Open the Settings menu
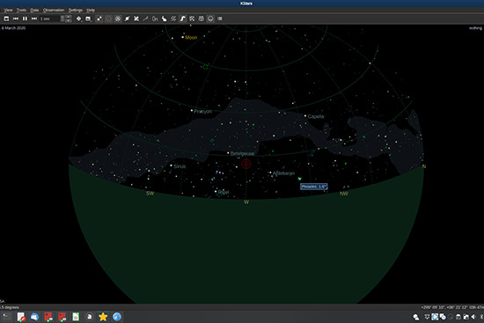Image resolution: width=484 pixels, height=323 pixels. pos(76,11)
